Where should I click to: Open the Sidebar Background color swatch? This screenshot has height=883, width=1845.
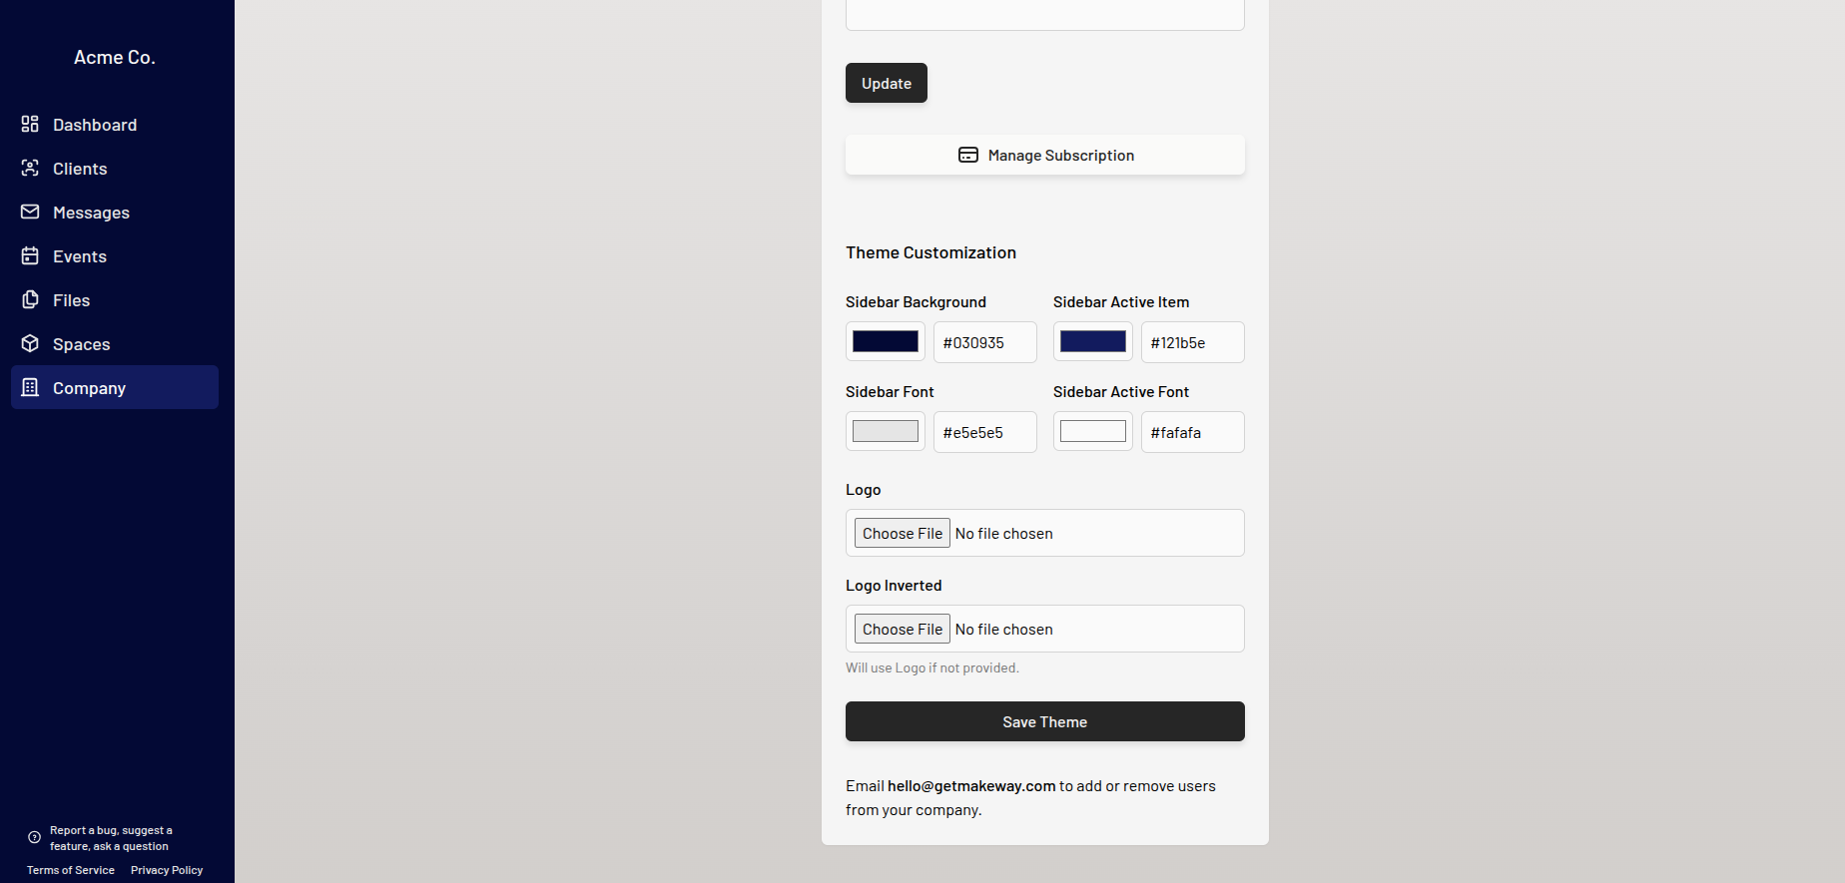point(886,341)
